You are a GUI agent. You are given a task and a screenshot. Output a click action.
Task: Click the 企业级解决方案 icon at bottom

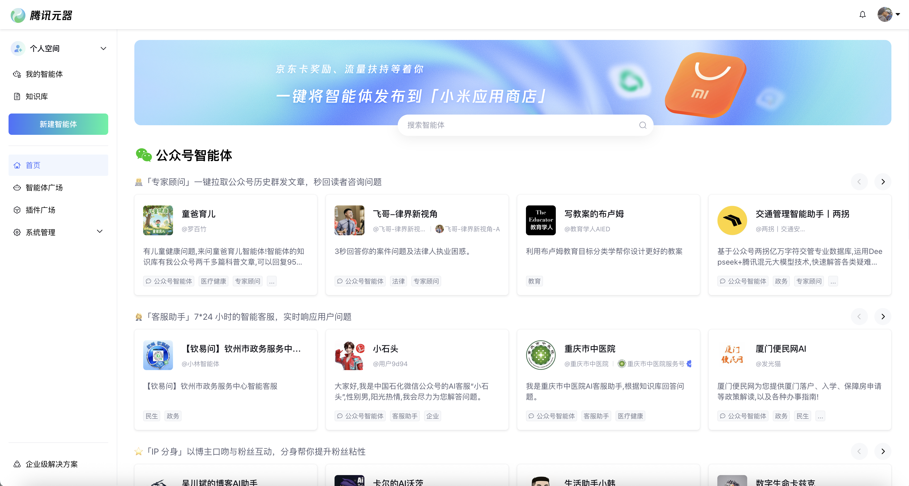point(17,464)
